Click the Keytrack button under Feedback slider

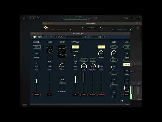pyautogui.click(x=92, y=95)
